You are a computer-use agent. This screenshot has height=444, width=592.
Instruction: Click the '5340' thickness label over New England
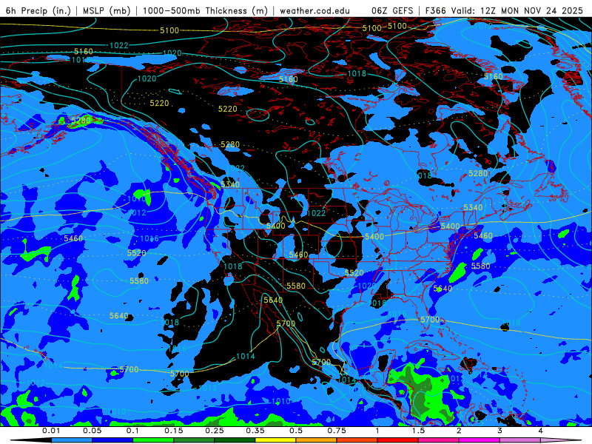click(x=473, y=207)
